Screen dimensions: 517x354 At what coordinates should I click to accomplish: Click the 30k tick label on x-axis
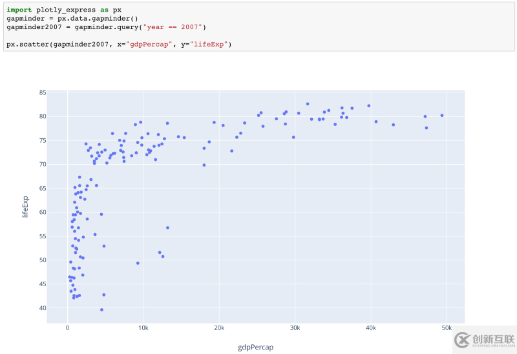pos(295,328)
